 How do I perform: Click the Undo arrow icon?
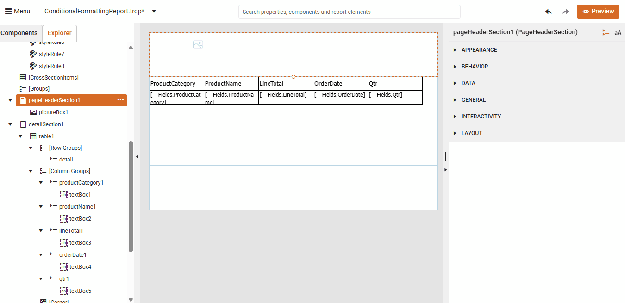click(548, 12)
